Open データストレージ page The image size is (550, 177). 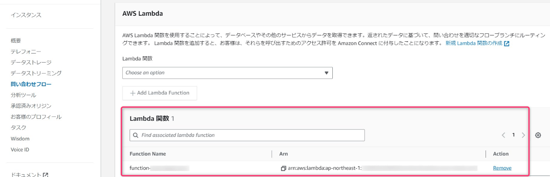click(31, 63)
